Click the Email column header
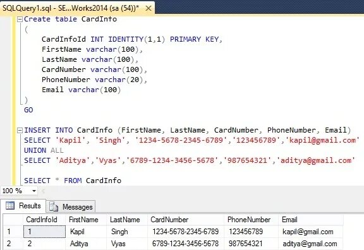Image resolution: width=364 pixels, height=250 pixels. pyautogui.click(x=311, y=220)
